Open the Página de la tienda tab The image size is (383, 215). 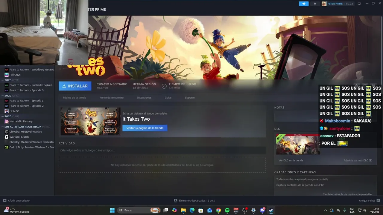(x=75, y=98)
